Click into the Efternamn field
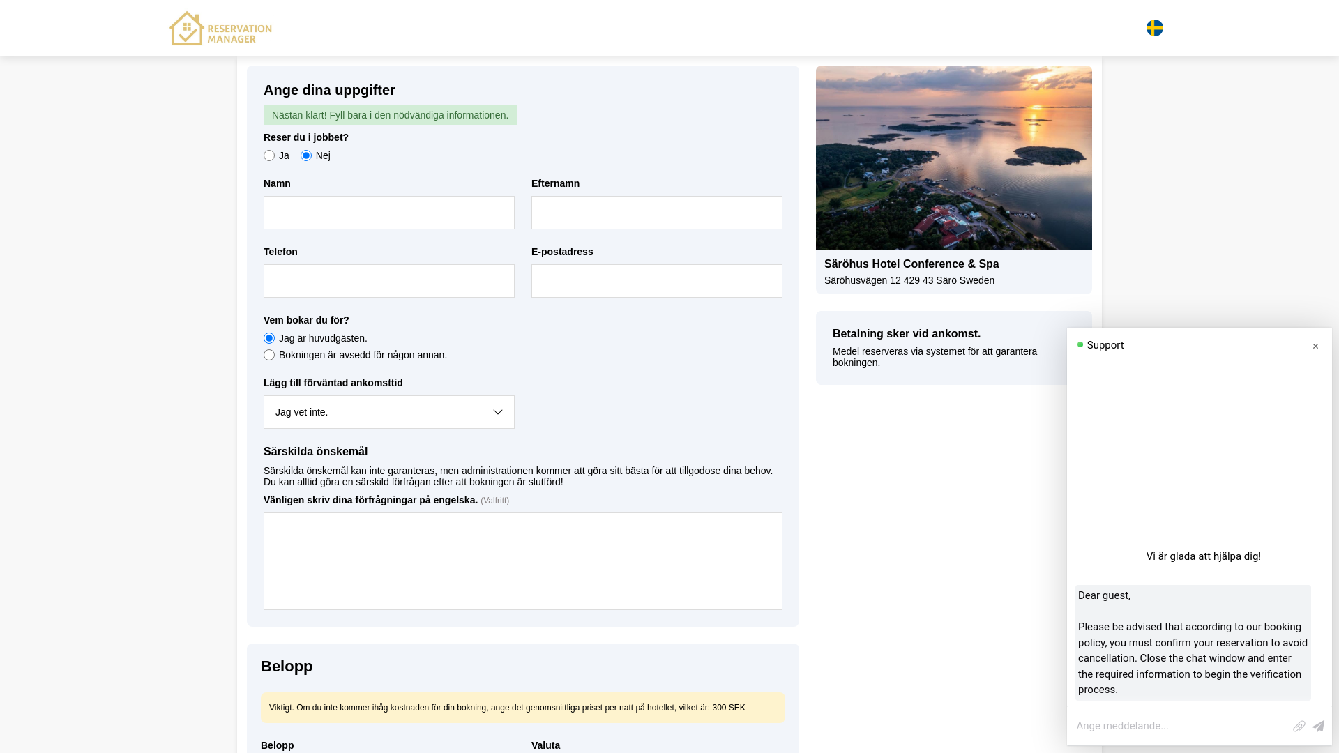This screenshot has width=1339, height=753. point(657,213)
